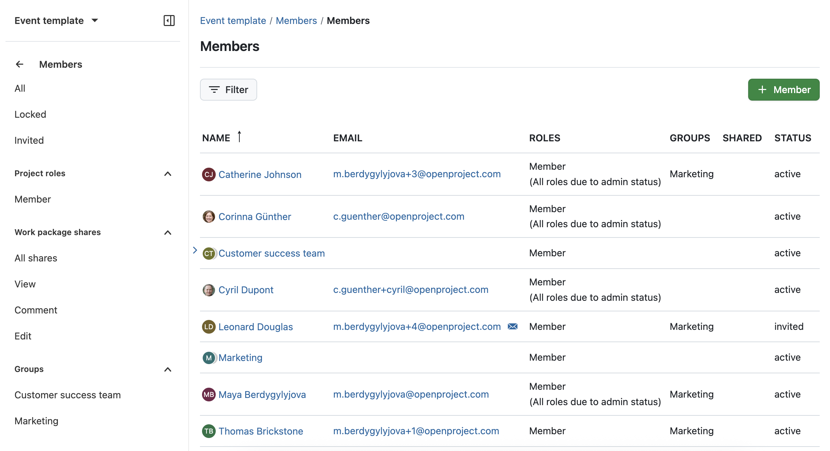
Task: Click email link c.guenther@openproject.com
Action: [399, 216]
